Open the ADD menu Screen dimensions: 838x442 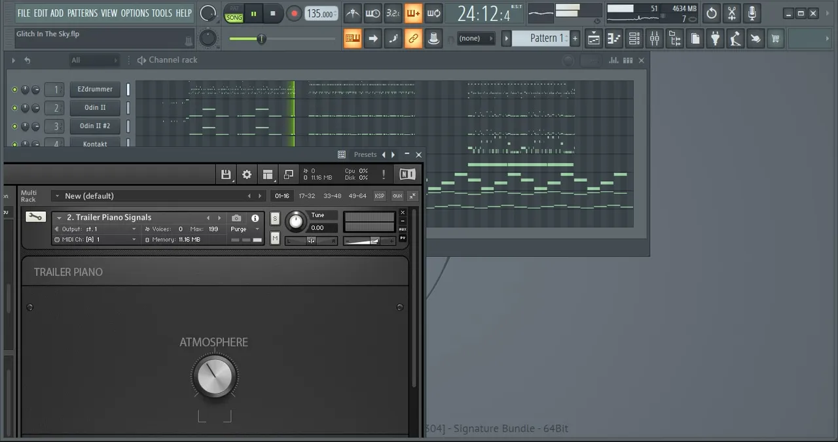pos(57,13)
